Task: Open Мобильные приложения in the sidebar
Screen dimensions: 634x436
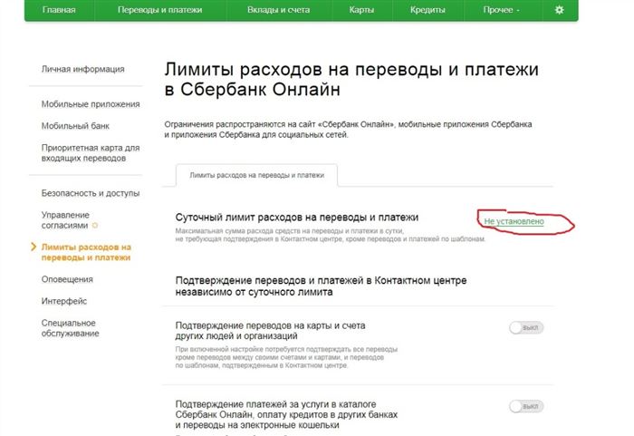Action: click(91, 104)
